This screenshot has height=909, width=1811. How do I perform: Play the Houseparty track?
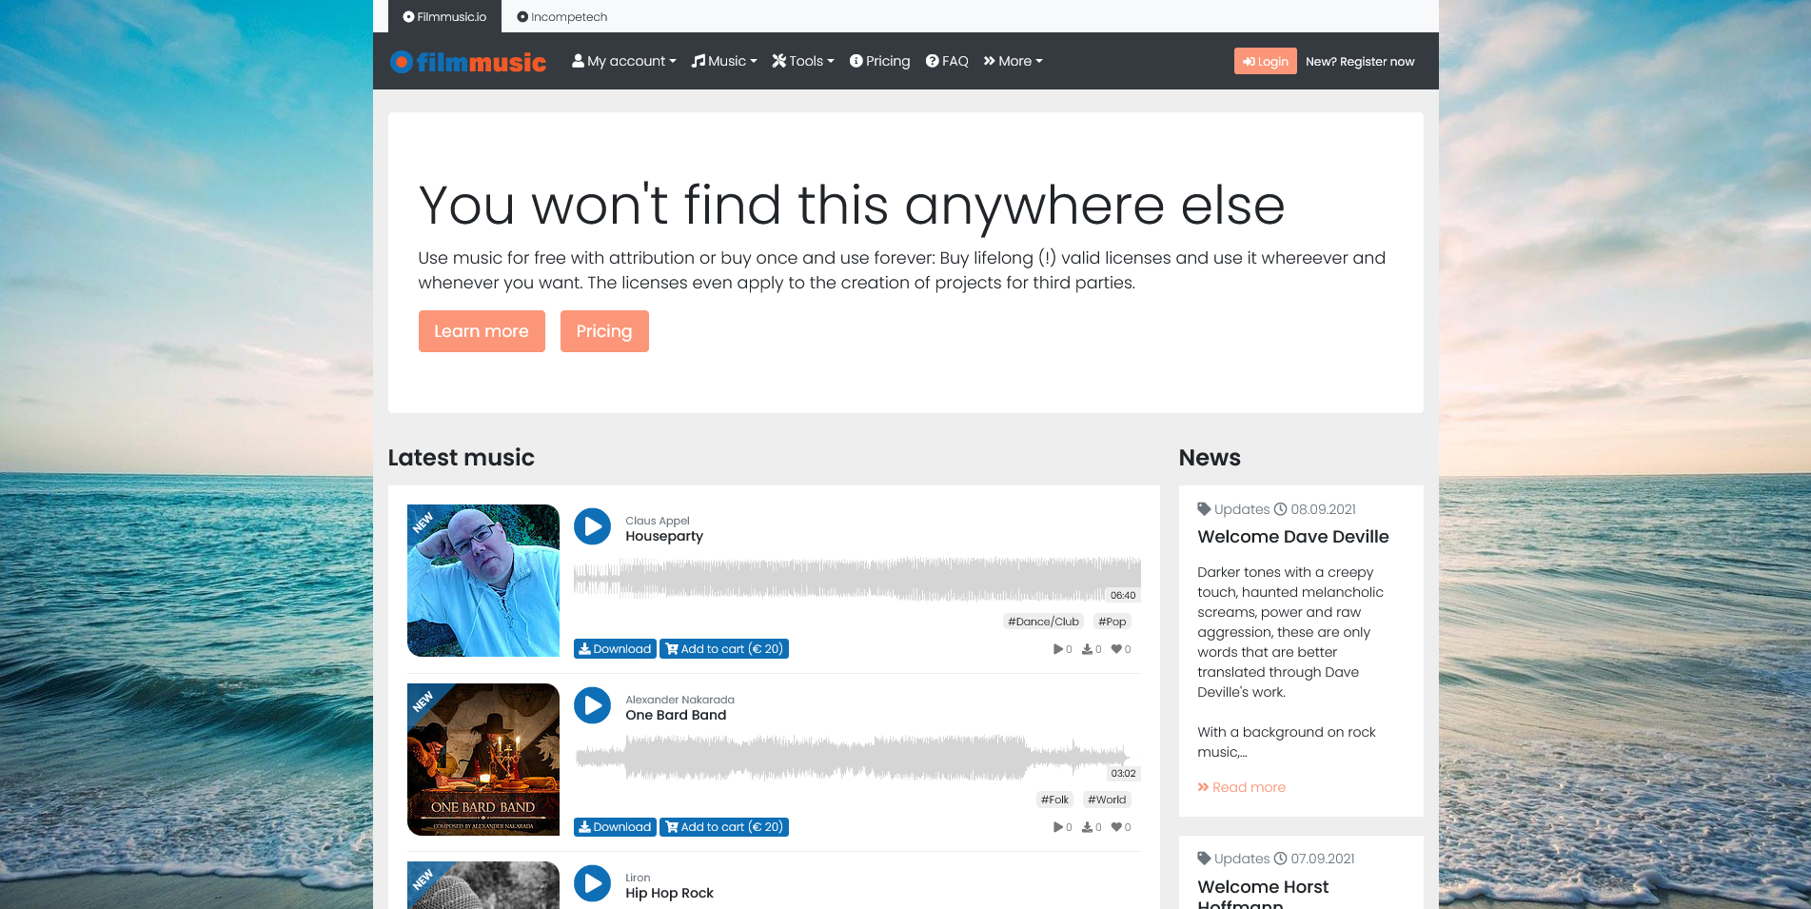point(592,526)
